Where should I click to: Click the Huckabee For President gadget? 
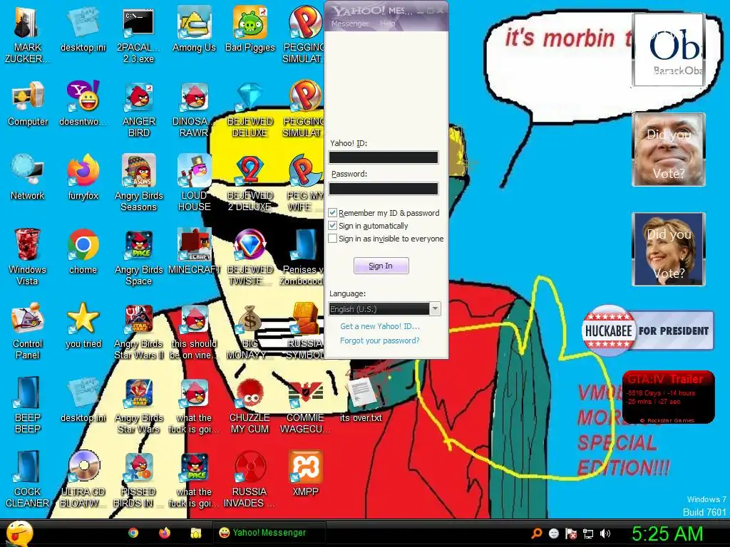click(x=647, y=330)
